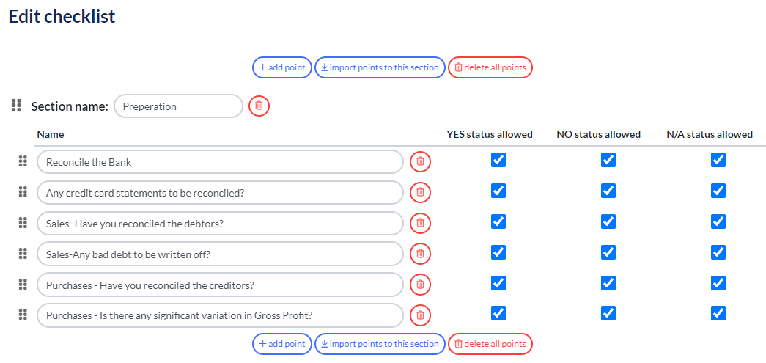Screen dimensions: 766x363
Task: Click the Section name field 'Preperation'
Action: point(178,106)
